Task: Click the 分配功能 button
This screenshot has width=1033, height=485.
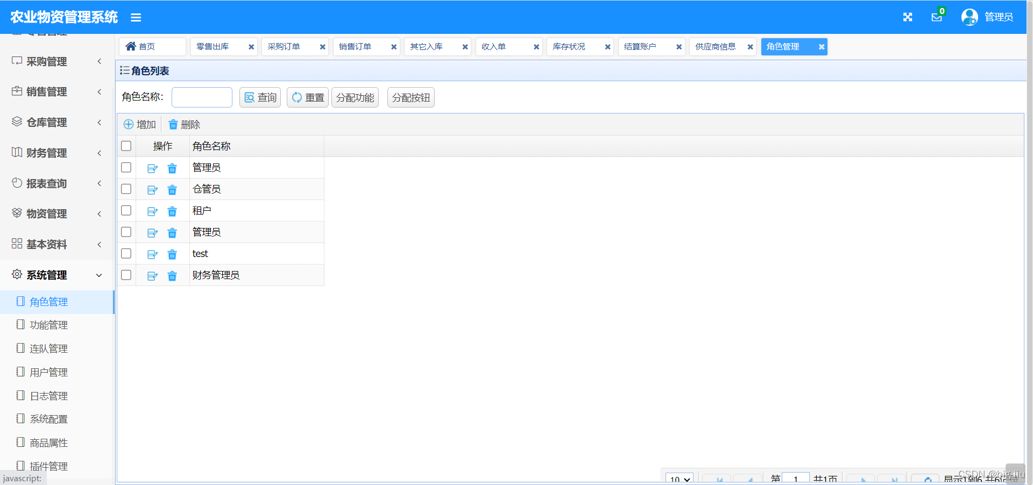Action: click(355, 97)
